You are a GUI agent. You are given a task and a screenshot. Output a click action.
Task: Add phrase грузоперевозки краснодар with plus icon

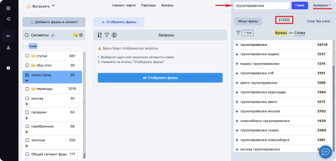click(237, 92)
